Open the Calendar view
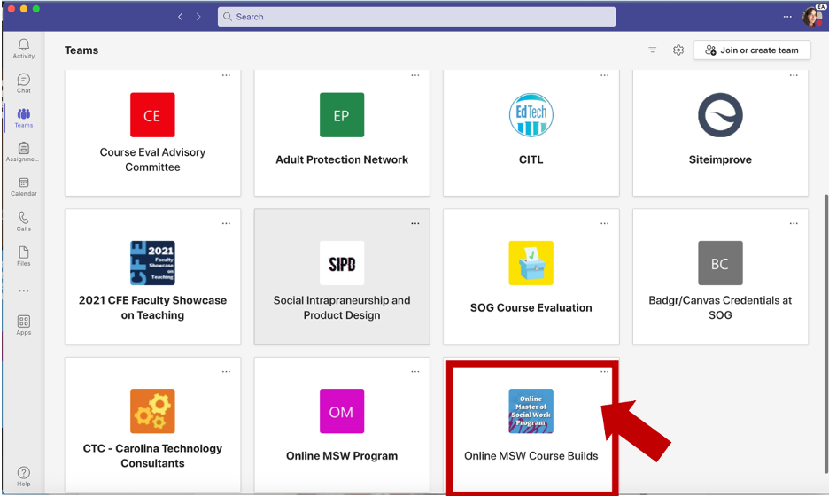This screenshot has height=496, width=829. [24, 186]
